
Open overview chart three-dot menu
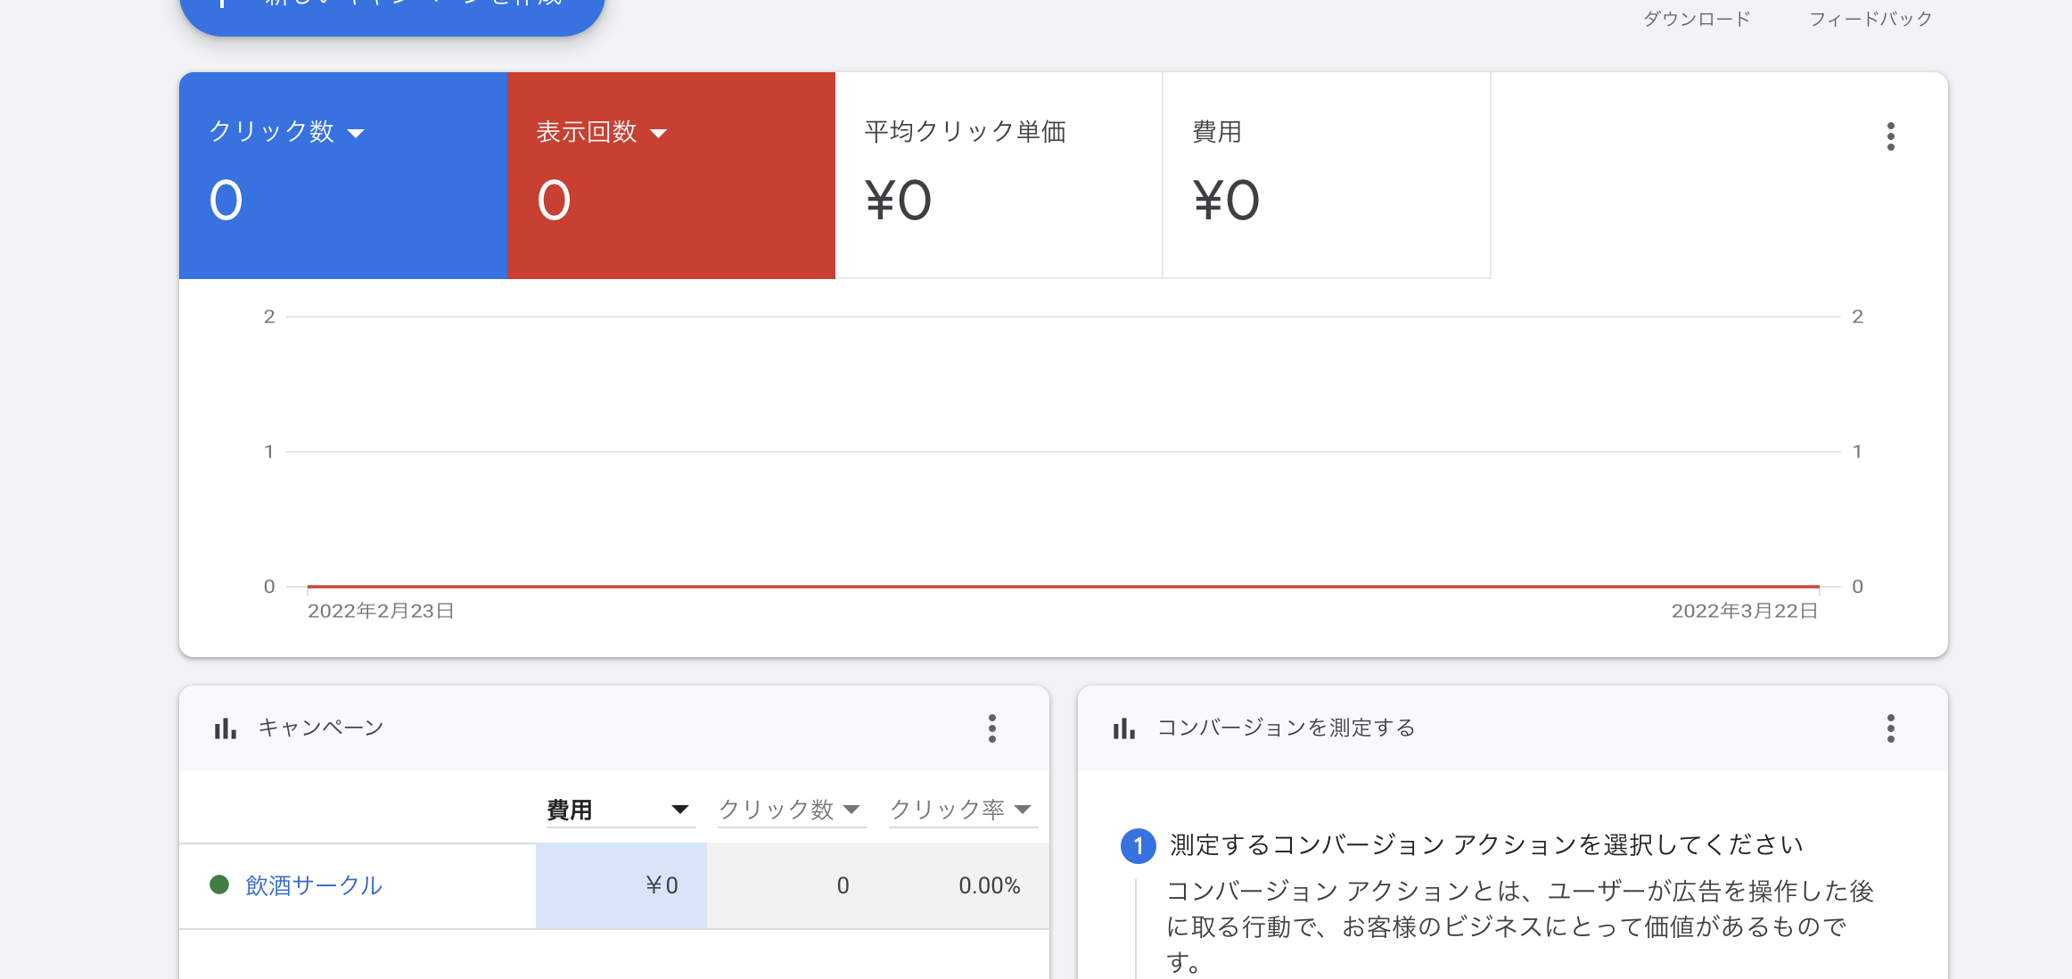tap(1890, 136)
